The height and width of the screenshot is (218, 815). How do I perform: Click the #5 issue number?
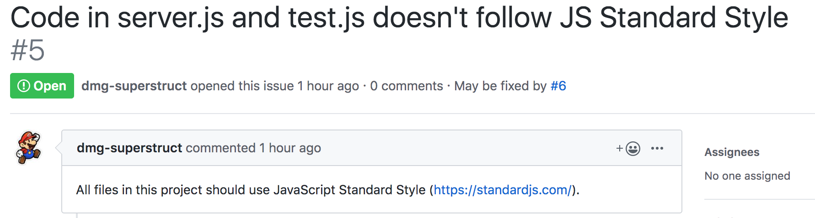(x=27, y=50)
